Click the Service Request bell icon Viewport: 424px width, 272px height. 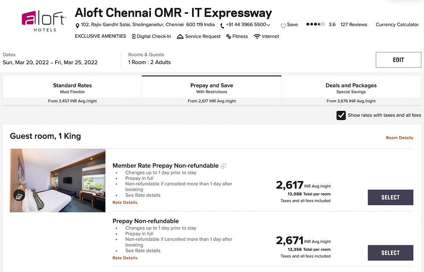(180, 36)
